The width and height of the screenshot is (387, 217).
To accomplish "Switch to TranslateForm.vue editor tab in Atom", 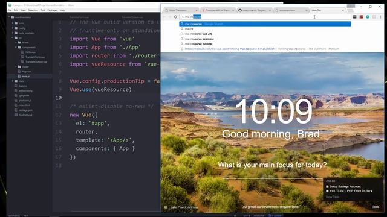I will (79, 17).
